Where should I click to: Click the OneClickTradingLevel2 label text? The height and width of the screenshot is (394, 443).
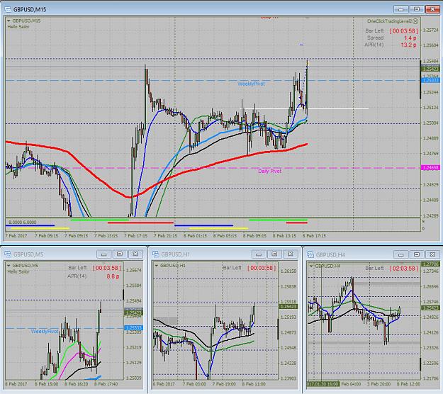click(389, 21)
